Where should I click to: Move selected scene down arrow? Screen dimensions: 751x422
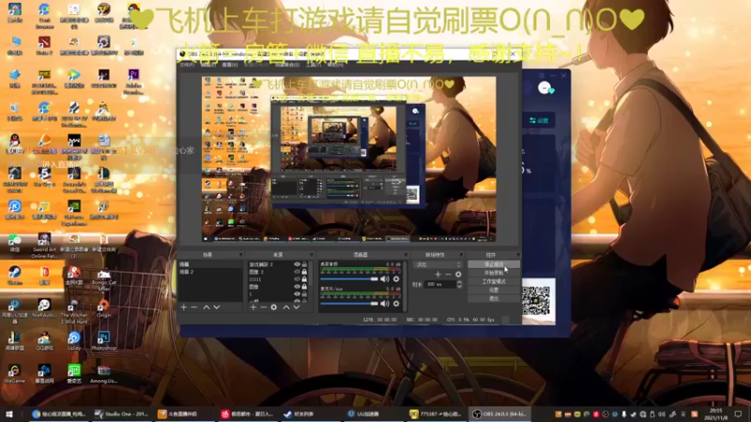pos(217,308)
